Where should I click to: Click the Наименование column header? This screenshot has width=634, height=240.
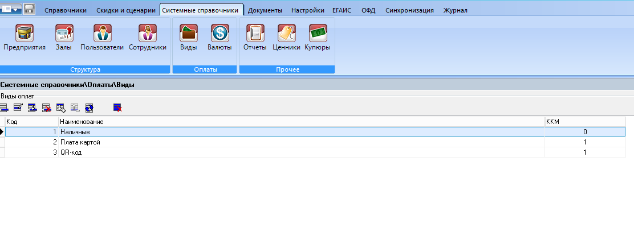tap(302, 121)
